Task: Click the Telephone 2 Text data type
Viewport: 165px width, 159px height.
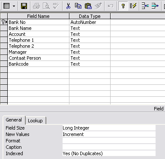Action: (x=90, y=46)
